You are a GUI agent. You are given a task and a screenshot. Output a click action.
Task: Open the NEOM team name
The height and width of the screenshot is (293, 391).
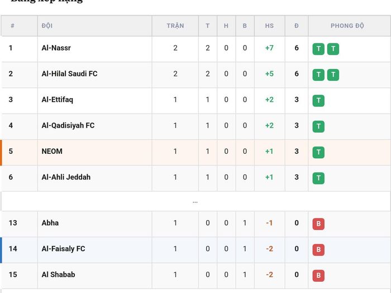click(52, 151)
